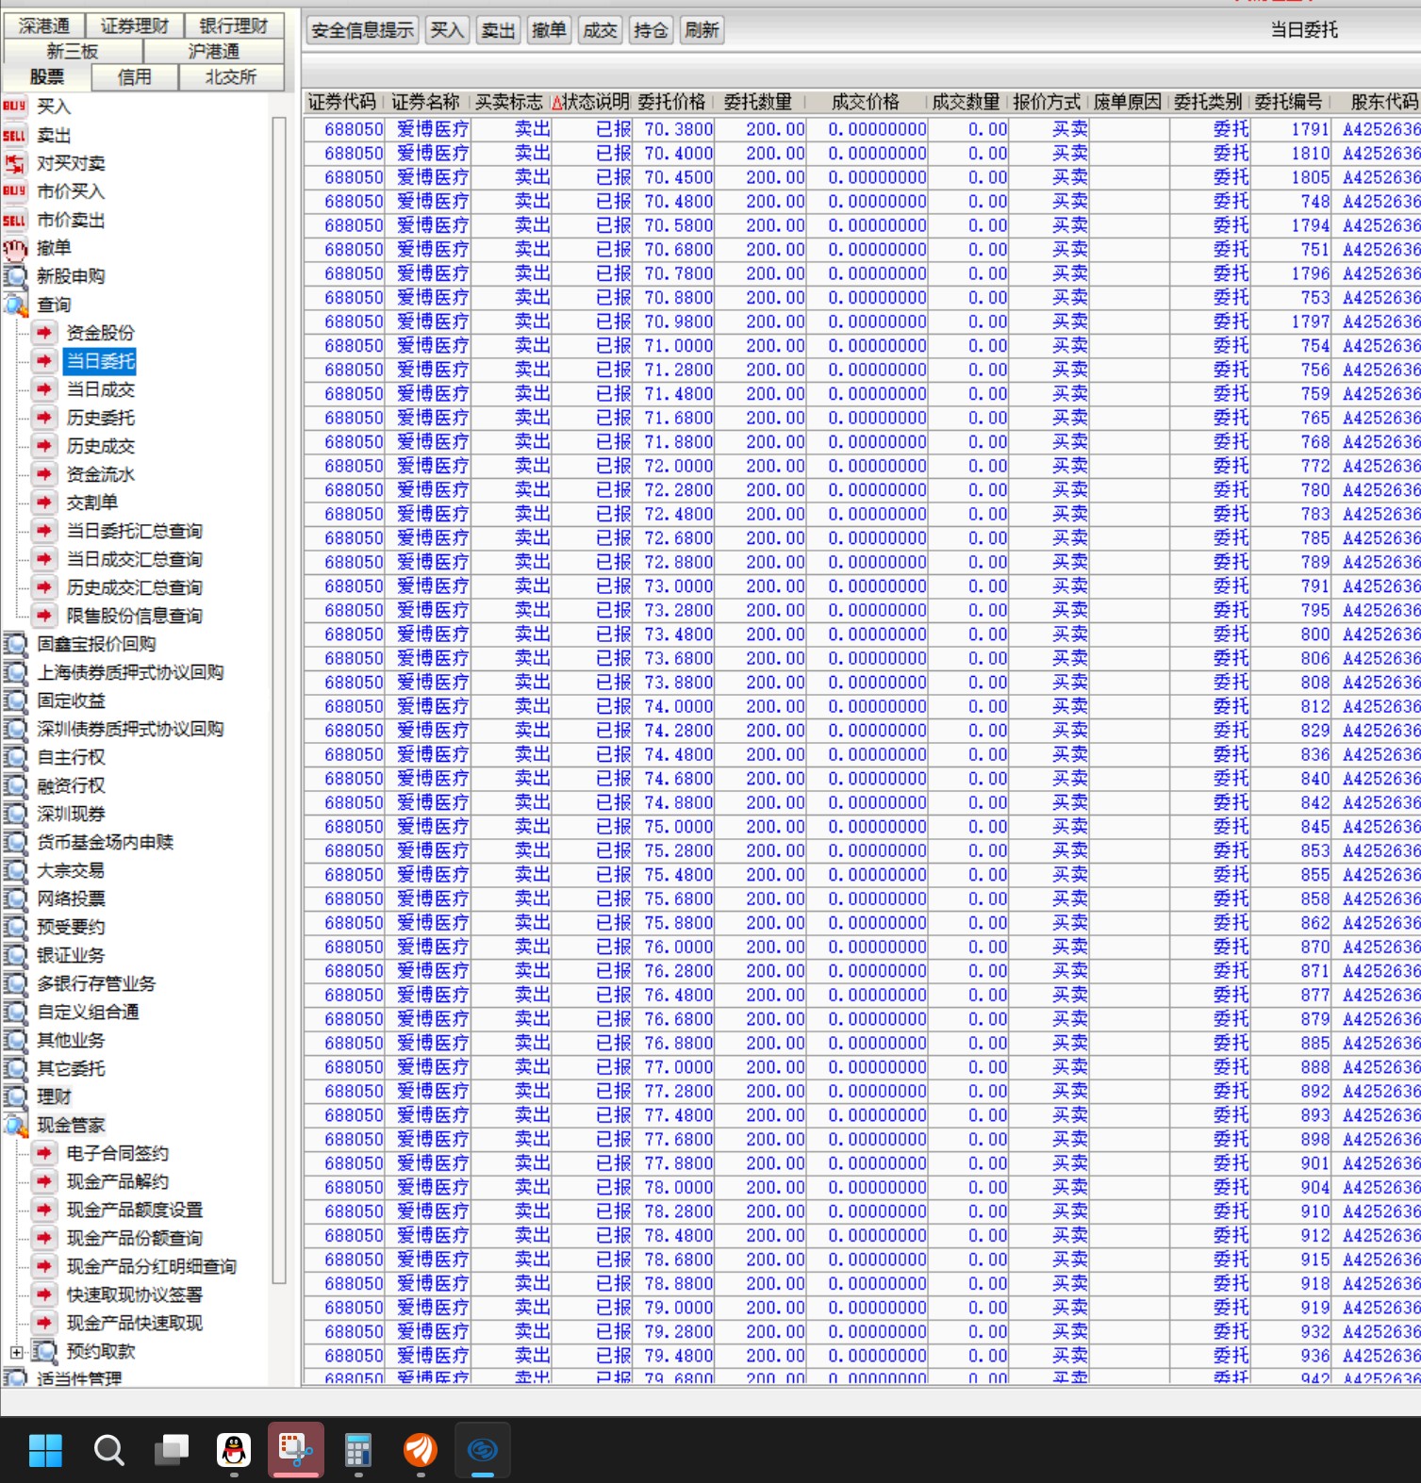This screenshot has height=1483, width=1421.
Task: Click the hand icon next to 撤单
Action: point(14,248)
